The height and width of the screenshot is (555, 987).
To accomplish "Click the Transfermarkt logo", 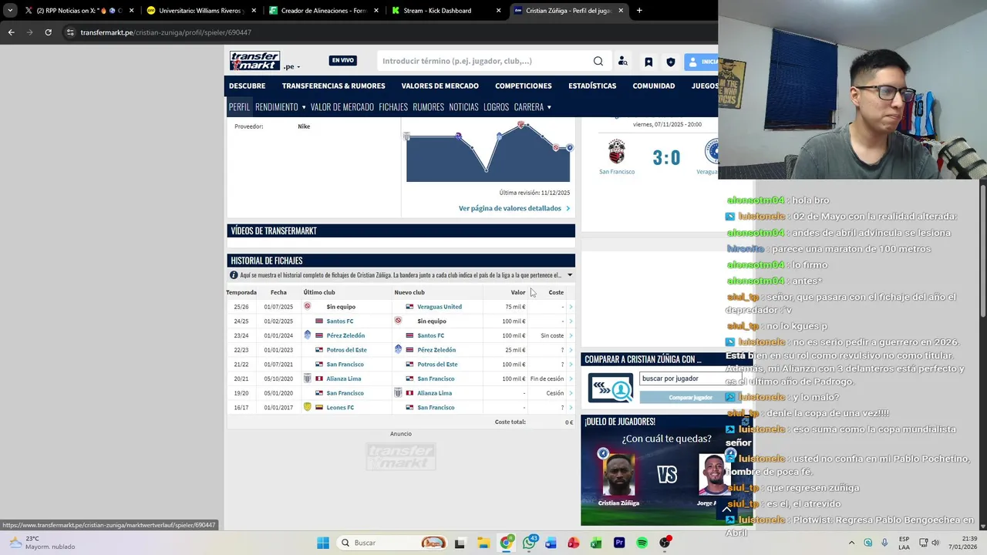I will pos(254,61).
